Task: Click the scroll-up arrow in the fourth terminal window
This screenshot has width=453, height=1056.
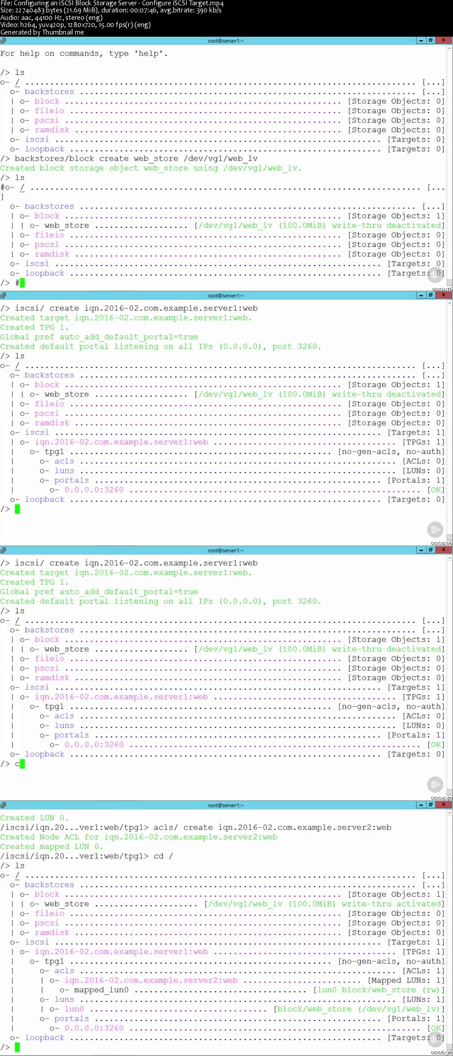Action: pos(450,812)
